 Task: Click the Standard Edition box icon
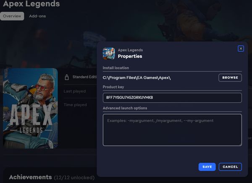click(67, 77)
